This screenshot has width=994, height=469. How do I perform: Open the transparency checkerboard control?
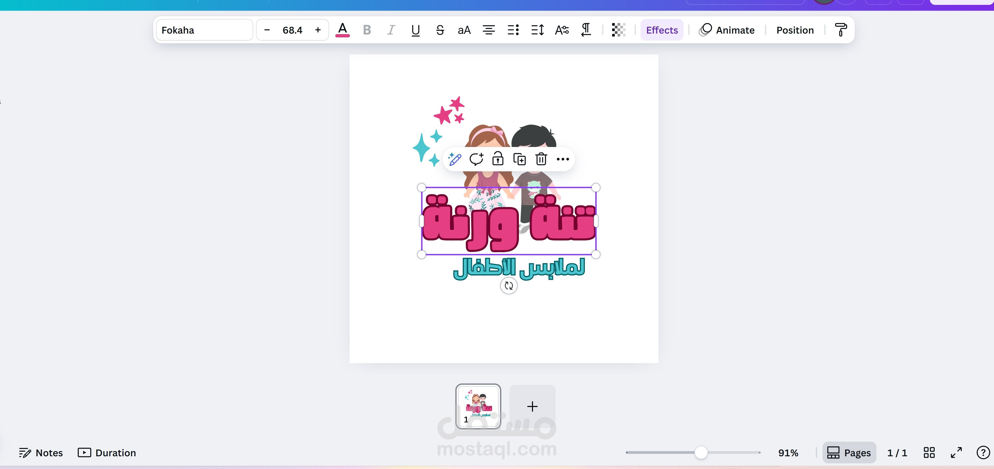pos(618,30)
